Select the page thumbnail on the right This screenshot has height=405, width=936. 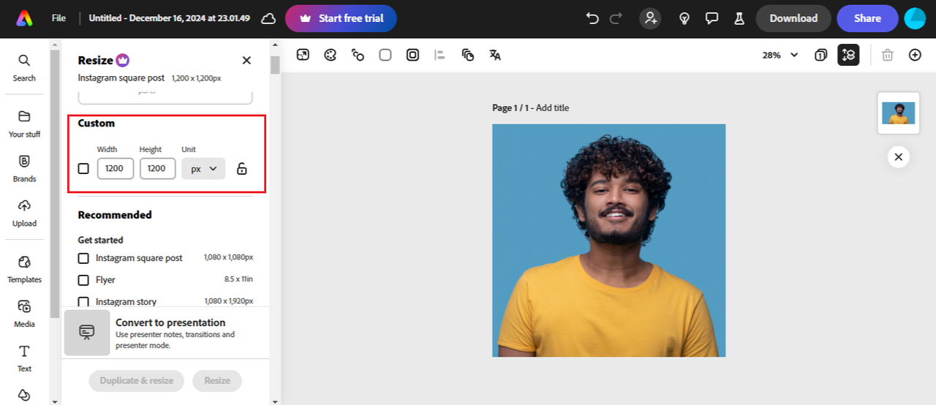(x=898, y=113)
